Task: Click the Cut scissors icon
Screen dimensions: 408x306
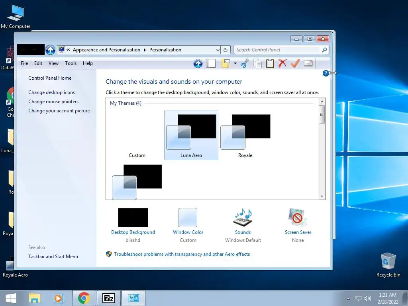Action: (245, 63)
